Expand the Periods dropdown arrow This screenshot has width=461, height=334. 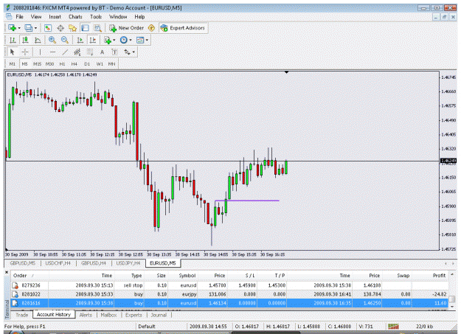pos(131,41)
